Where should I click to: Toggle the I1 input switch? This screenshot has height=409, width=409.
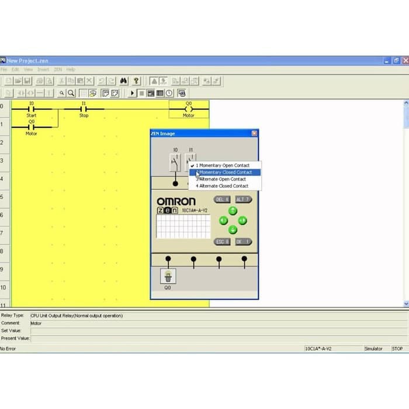point(190,162)
